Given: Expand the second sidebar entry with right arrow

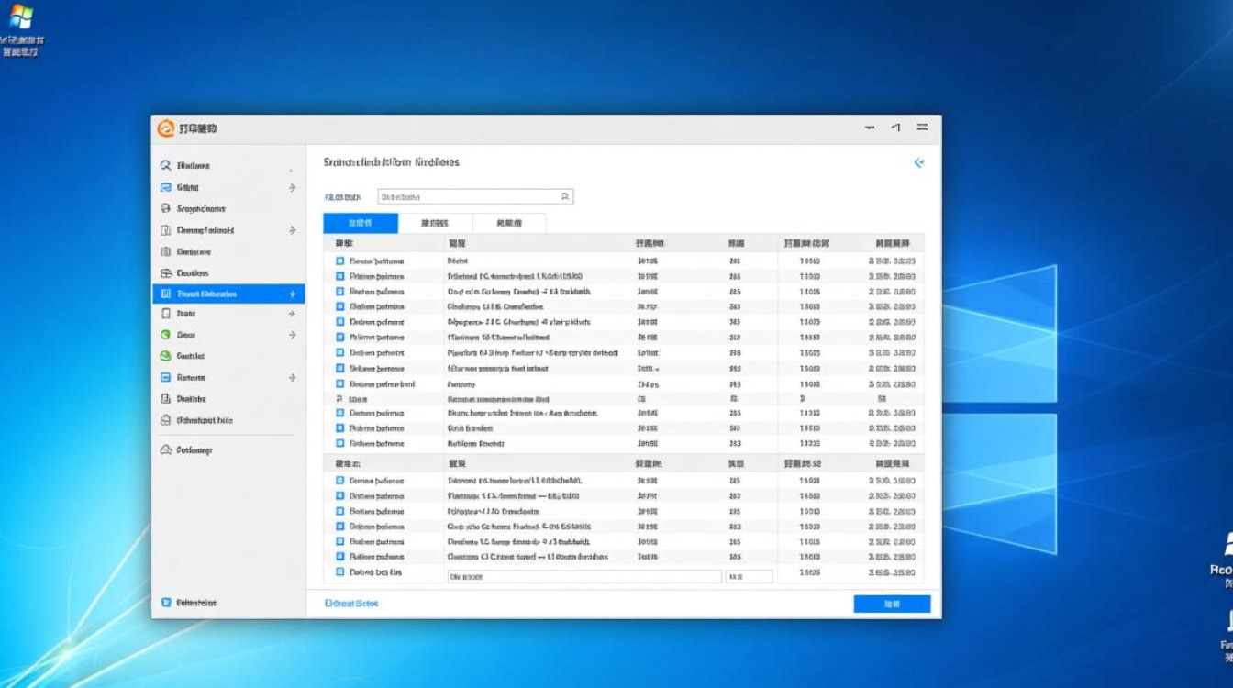Looking at the screenshot, I should [x=292, y=186].
